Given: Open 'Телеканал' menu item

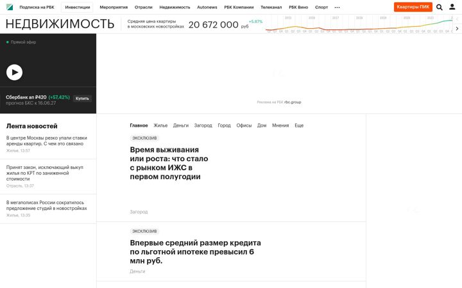Looking at the screenshot, I should coord(271,7).
